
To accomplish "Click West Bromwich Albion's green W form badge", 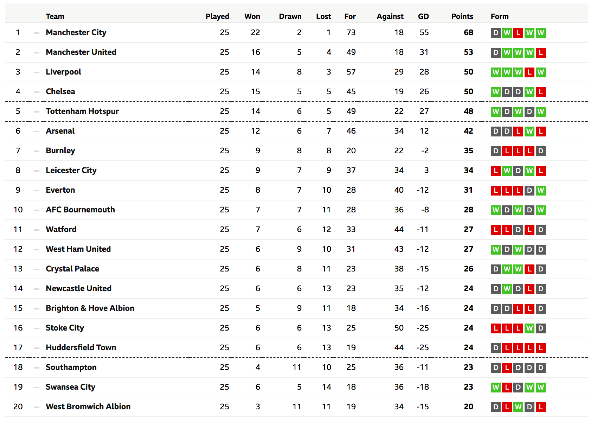I will 518,407.
